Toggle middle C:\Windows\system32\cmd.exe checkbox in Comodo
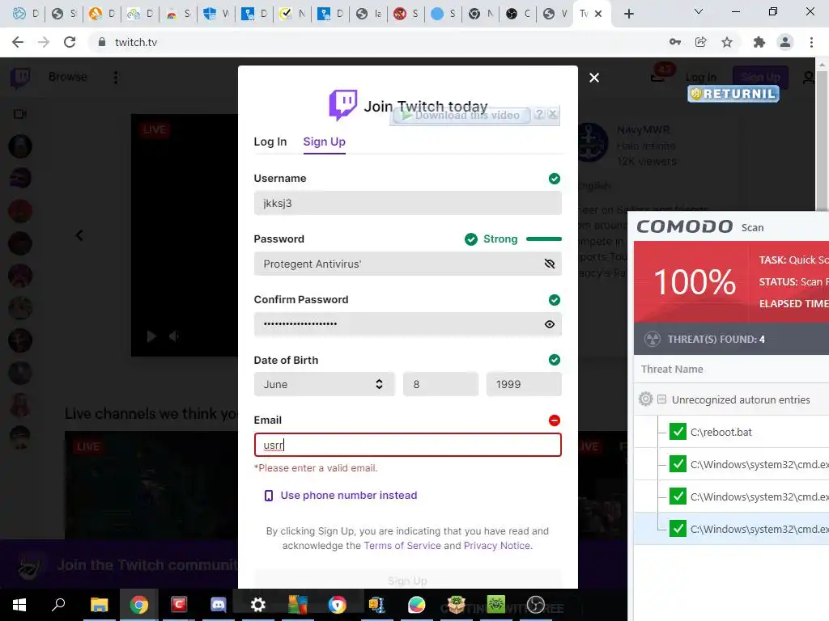Screen dimensions: 829x621 tap(678, 496)
